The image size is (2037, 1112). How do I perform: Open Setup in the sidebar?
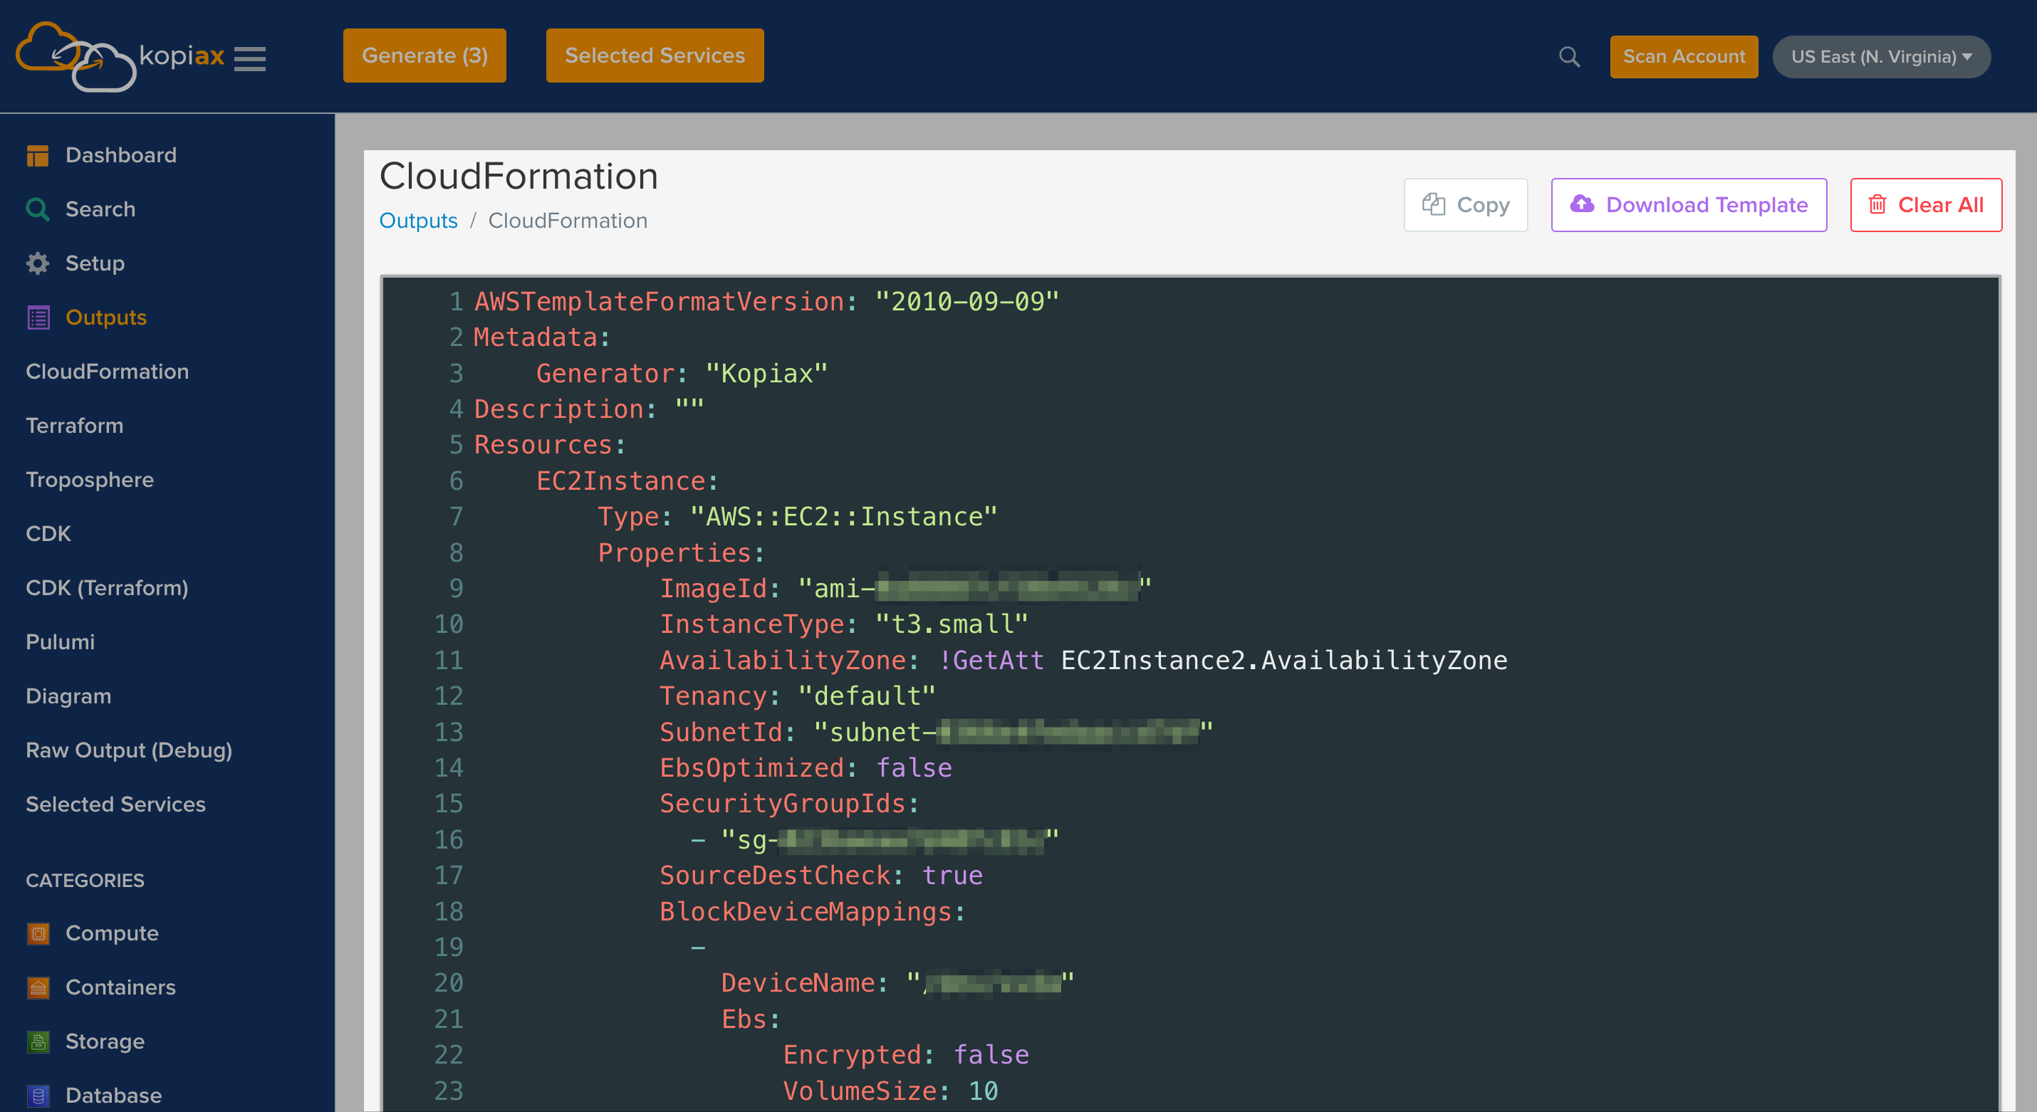[x=95, y=263]
